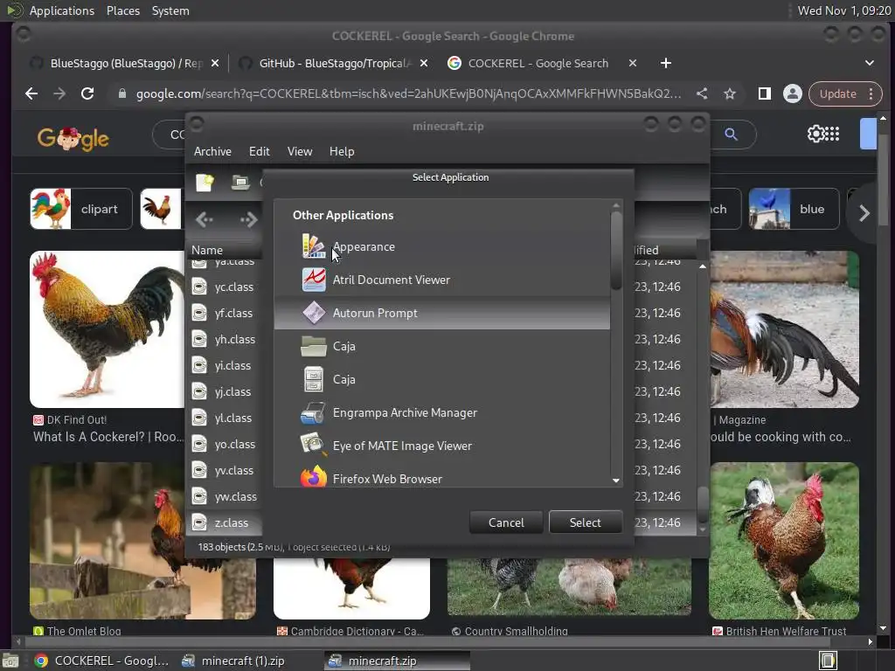
Task: Click the clock in the top panel
Action: click(x=843, y=10)
